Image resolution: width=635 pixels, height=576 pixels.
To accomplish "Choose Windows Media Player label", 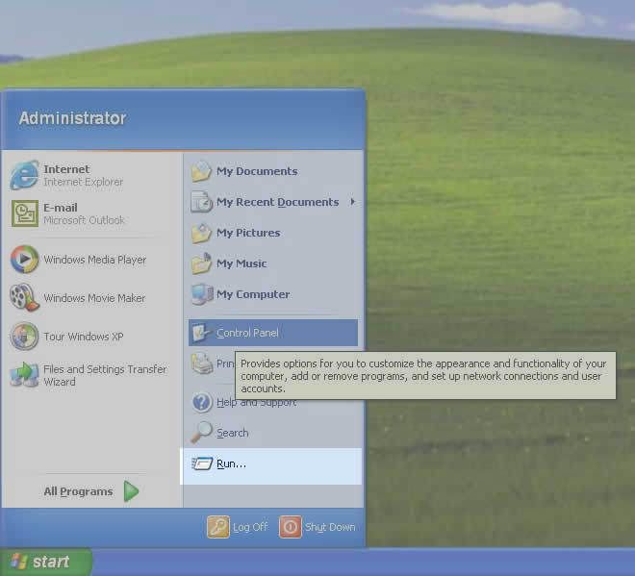I will pyautogui.click(x=94, y=260).
